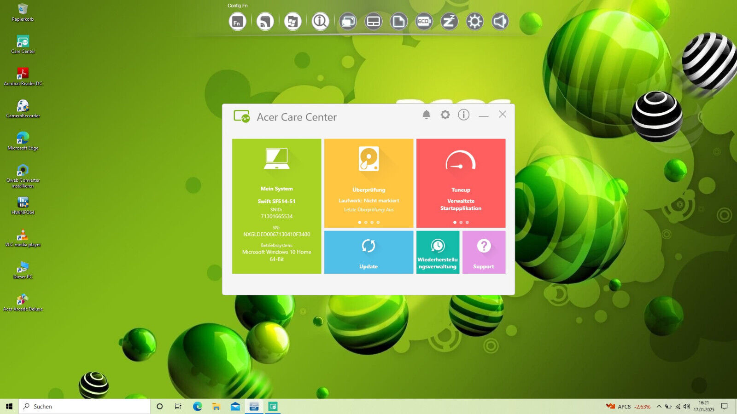Click serial number NXGLDED0067130410F3400 text
Screen dimensions: 737x414
click(x=277, y=234)
